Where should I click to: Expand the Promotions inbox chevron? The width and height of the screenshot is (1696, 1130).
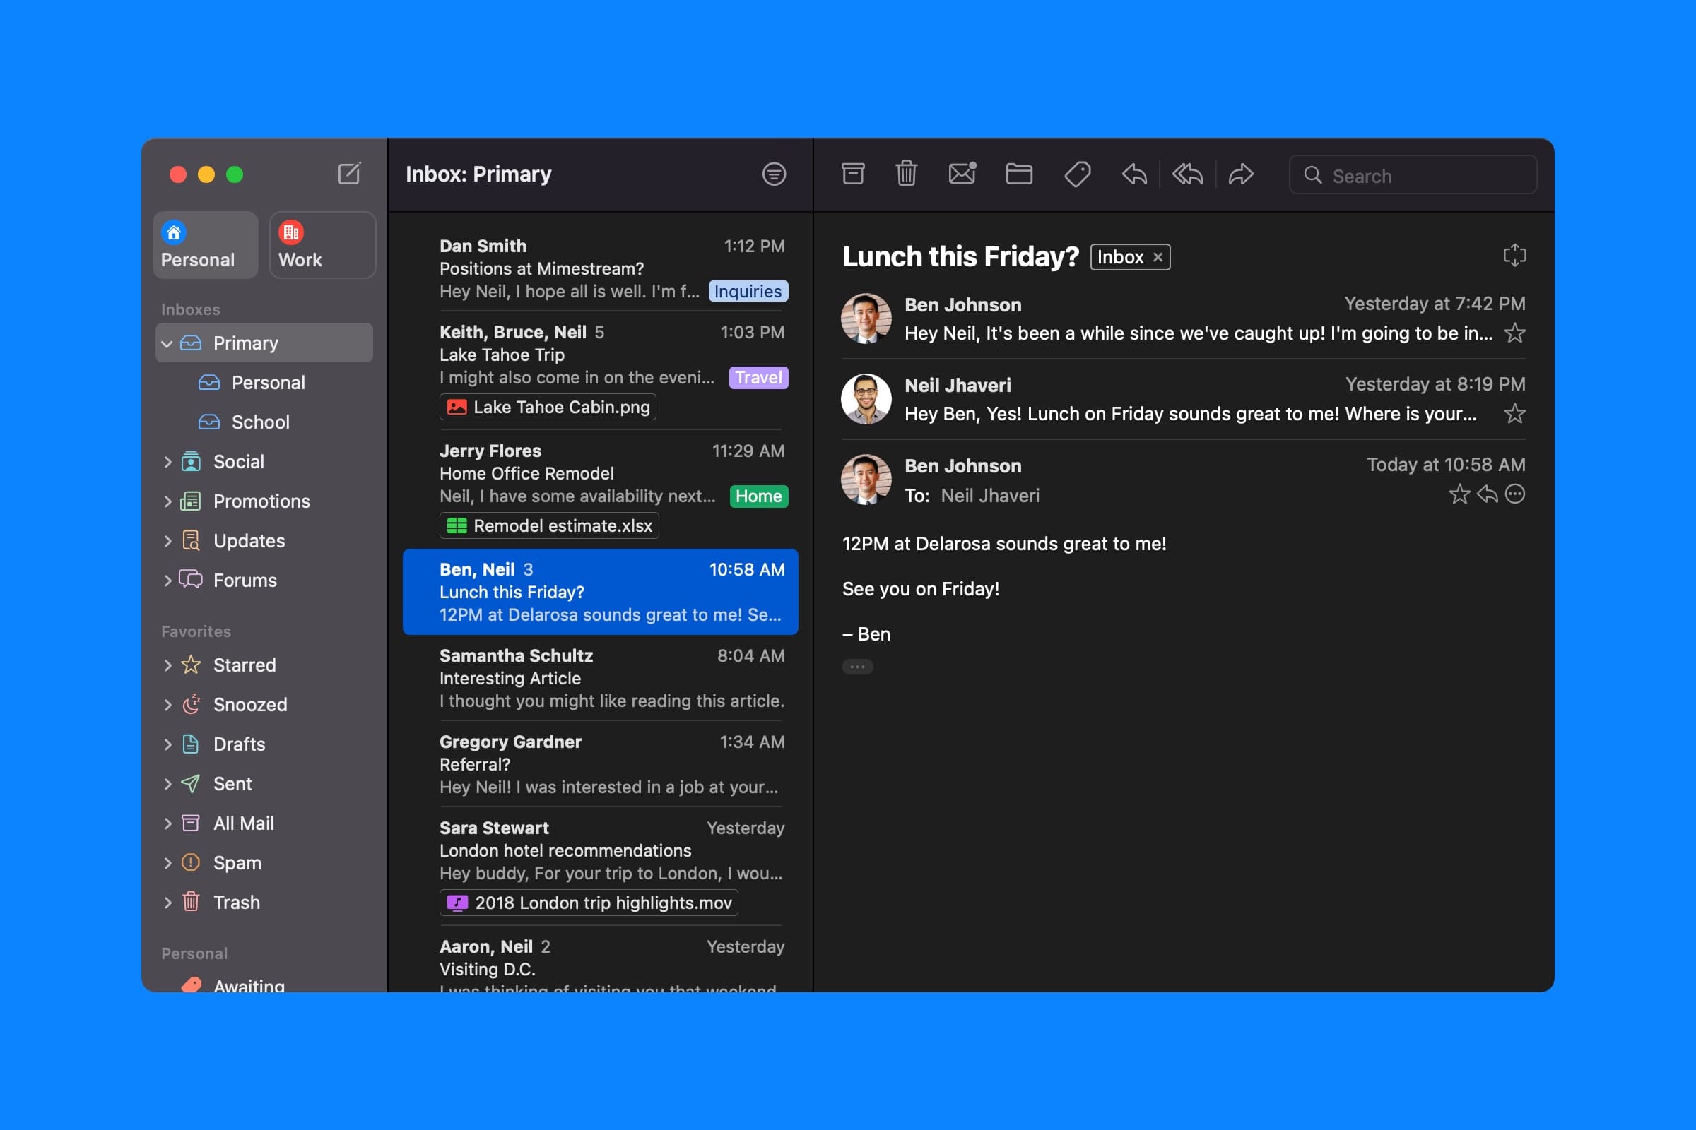(x=167, y=501)
